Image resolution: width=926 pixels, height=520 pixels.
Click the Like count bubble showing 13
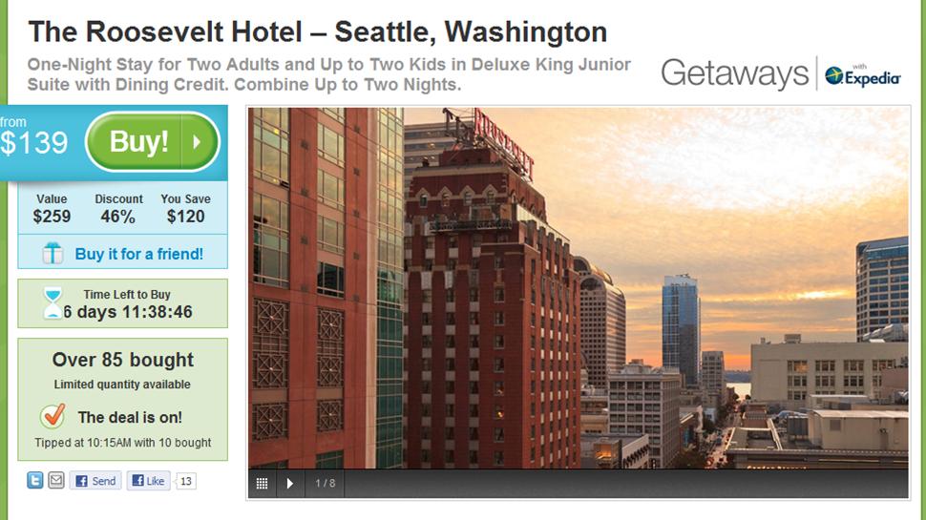[185, 481]
